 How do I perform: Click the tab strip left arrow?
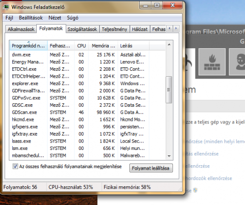click(170, 29)
